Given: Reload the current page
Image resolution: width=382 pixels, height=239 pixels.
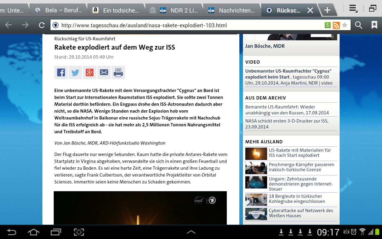Looking at the screenshot, I should 42,25.
